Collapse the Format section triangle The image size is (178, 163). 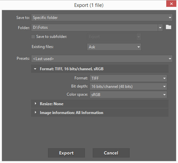[35, 69]
